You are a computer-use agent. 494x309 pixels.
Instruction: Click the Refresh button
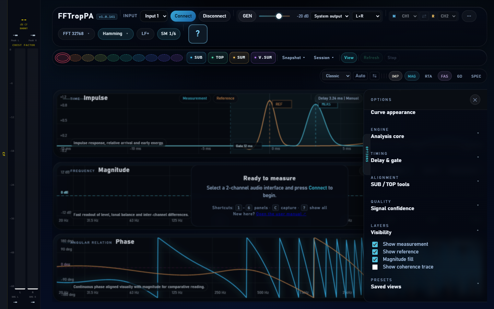[x=372, y=58]
